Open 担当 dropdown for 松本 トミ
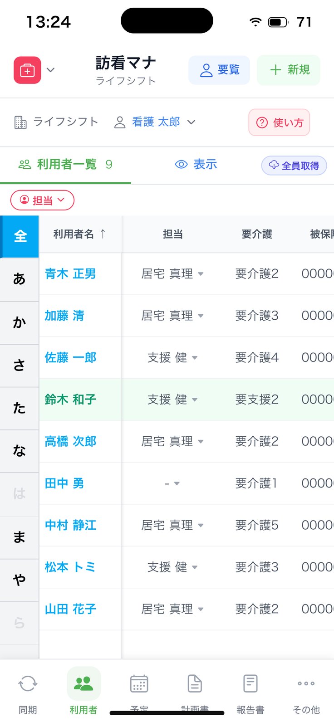Screen dimensions: 334x722 (172, 567)
